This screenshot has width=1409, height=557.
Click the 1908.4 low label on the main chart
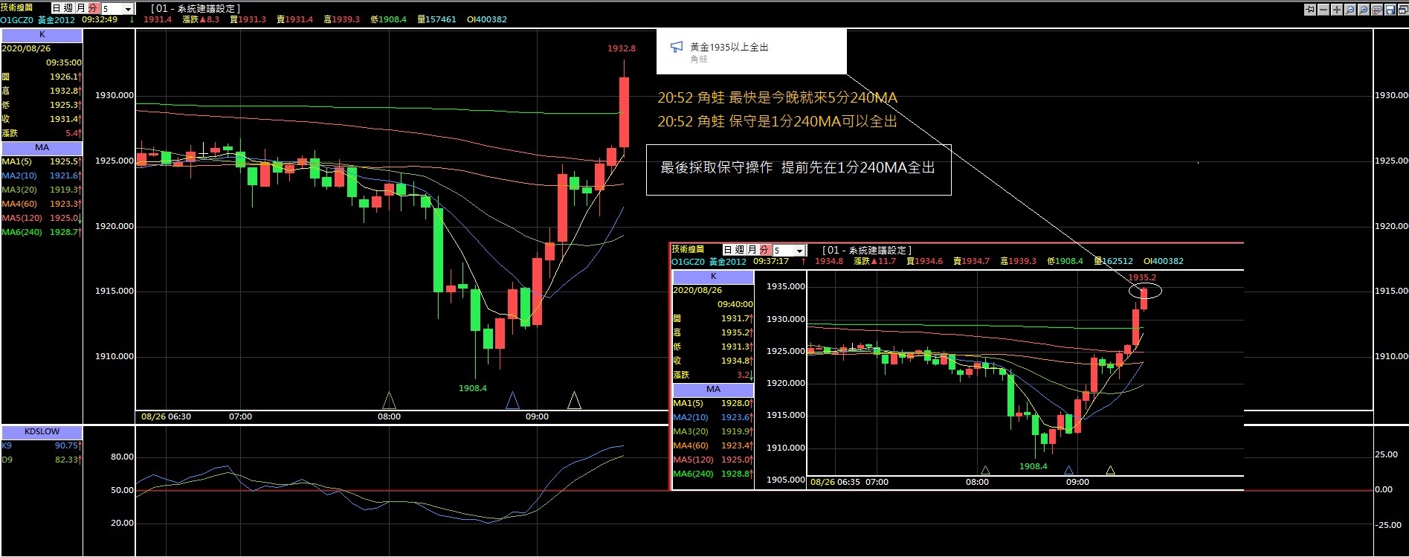click(473, 388)
